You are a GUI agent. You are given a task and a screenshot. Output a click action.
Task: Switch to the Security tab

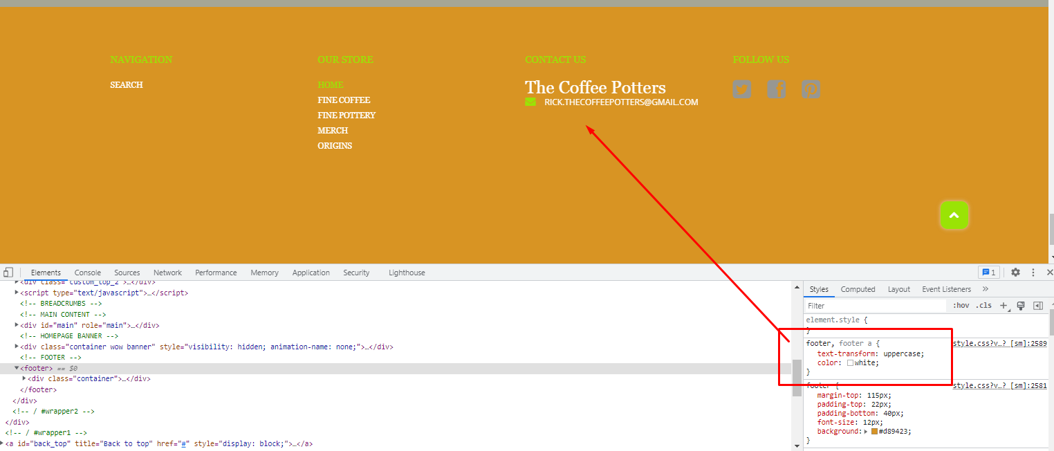[x=356, y=273]
